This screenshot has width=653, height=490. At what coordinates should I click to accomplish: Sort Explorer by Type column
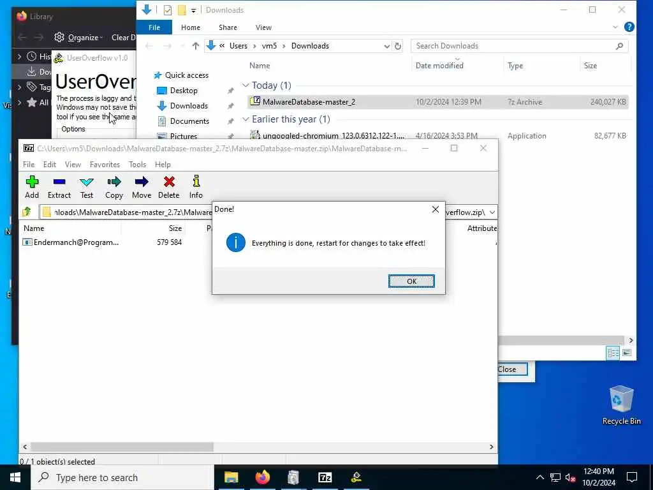click(x=515, y=66)
